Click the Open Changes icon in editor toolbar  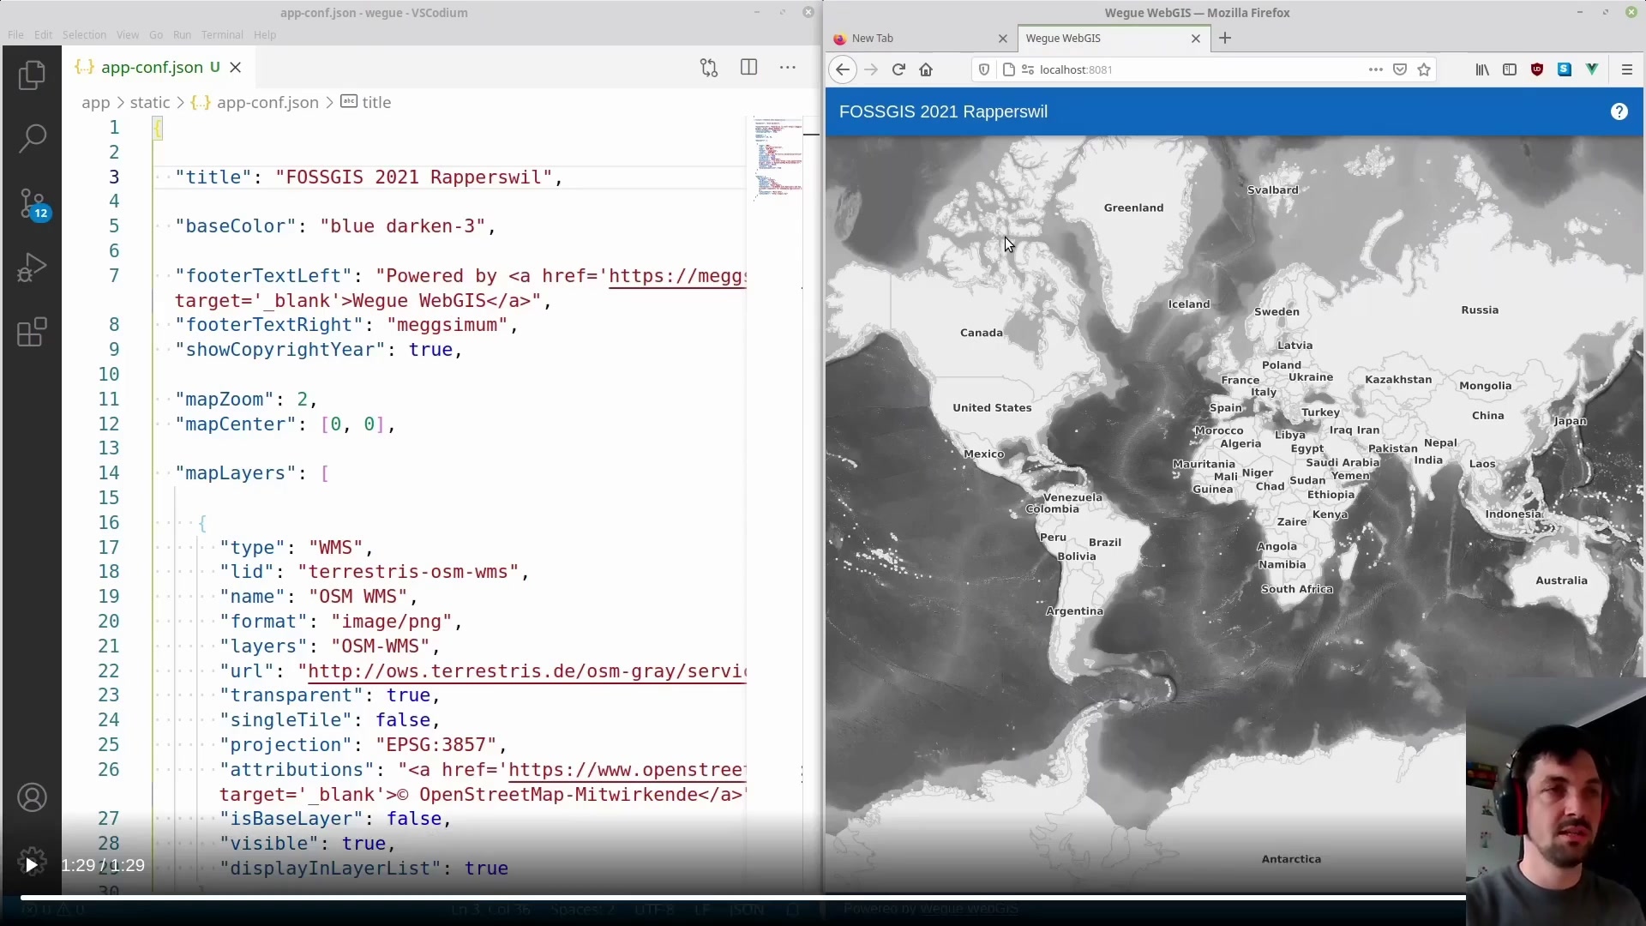[709, 68]
